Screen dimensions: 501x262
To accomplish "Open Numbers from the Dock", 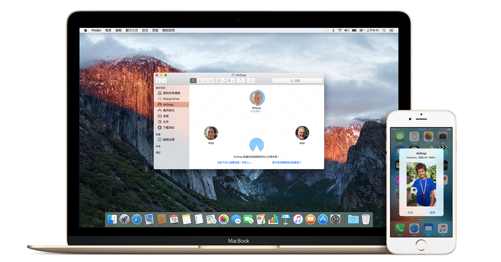I will tap(273, 219).
